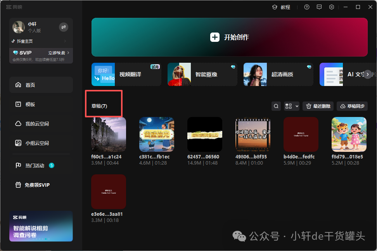Click the 小组云空间 group icon

18,143
